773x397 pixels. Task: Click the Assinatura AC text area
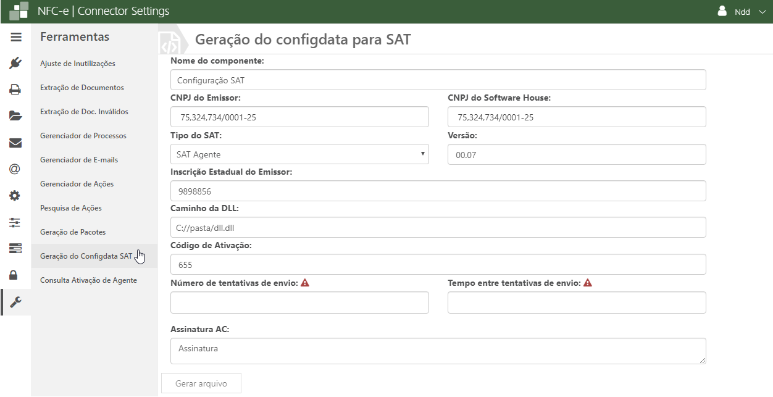pyautogui.click(x=438, y=351)
